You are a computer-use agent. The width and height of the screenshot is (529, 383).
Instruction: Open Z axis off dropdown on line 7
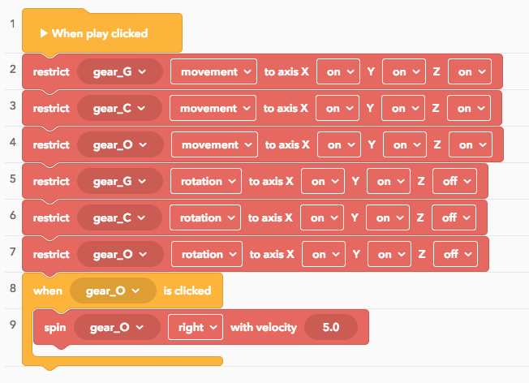tap(455, 254)
